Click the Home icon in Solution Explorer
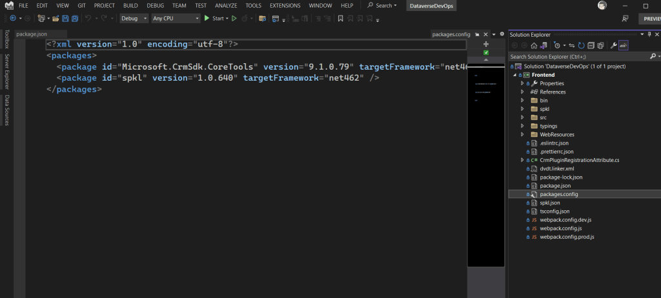This screenshot has width=661, height=298. coord(534,46)
